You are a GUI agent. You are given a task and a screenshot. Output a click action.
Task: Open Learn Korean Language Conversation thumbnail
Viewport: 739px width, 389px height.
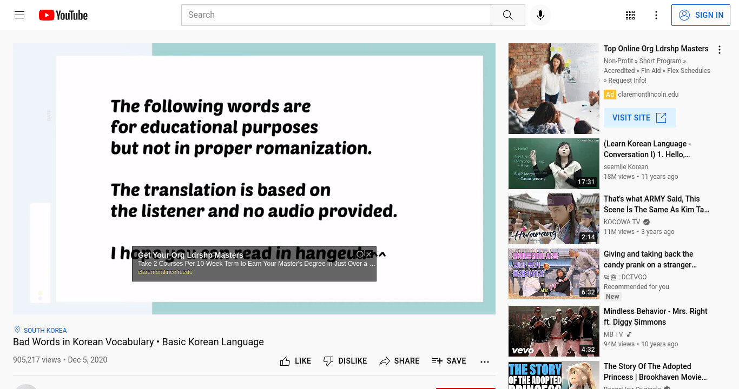coord(554,164)
